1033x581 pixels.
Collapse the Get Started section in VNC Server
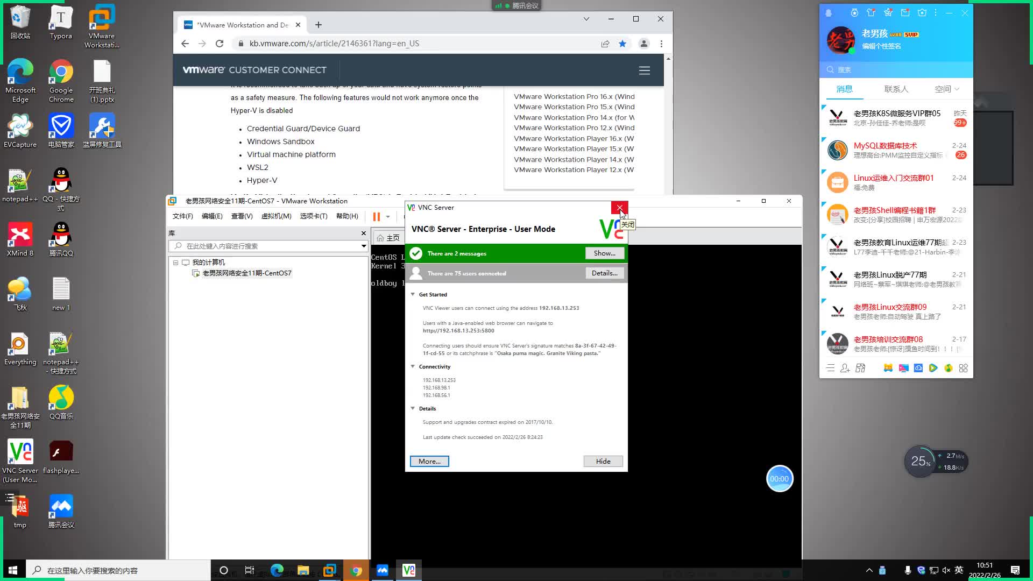click(413, 294)
